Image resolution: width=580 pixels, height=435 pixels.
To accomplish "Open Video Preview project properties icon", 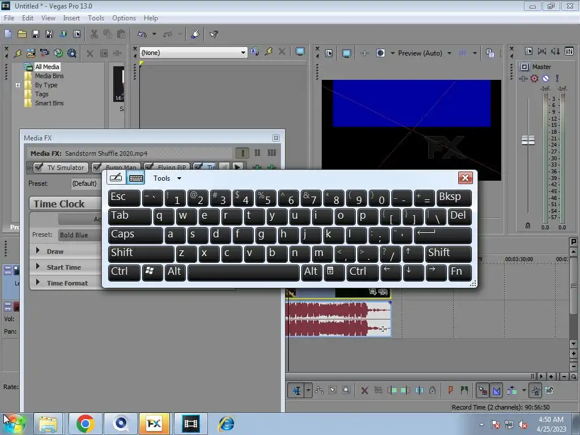I will [329, 53].
